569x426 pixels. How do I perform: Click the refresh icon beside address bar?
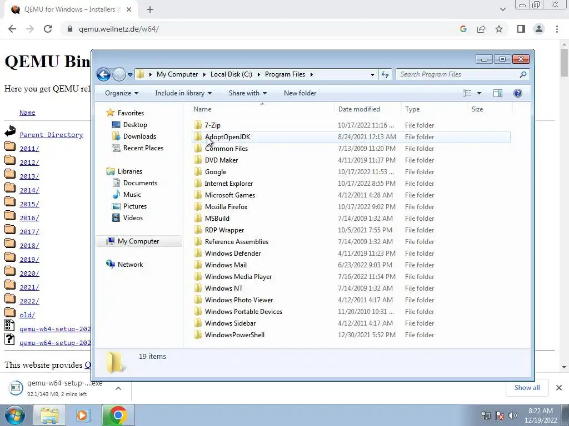pyautogui.click(x=385, y=75)
